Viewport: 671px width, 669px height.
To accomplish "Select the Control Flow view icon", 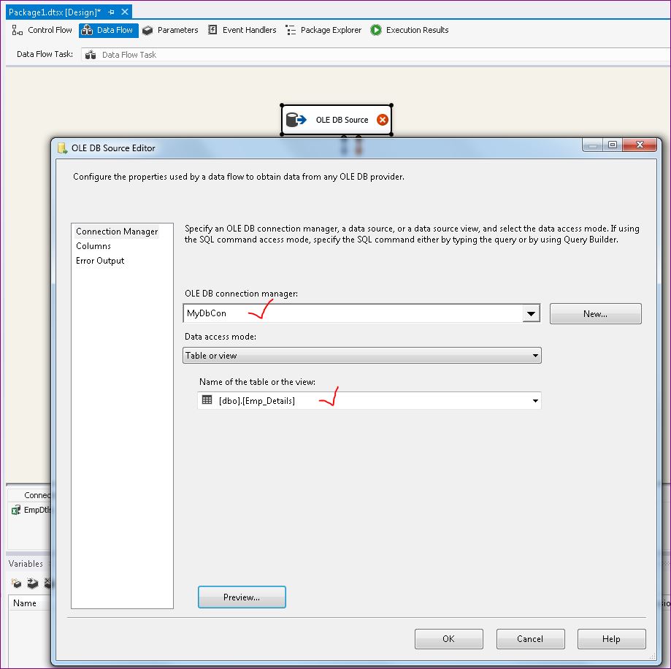I will point(16,30).
